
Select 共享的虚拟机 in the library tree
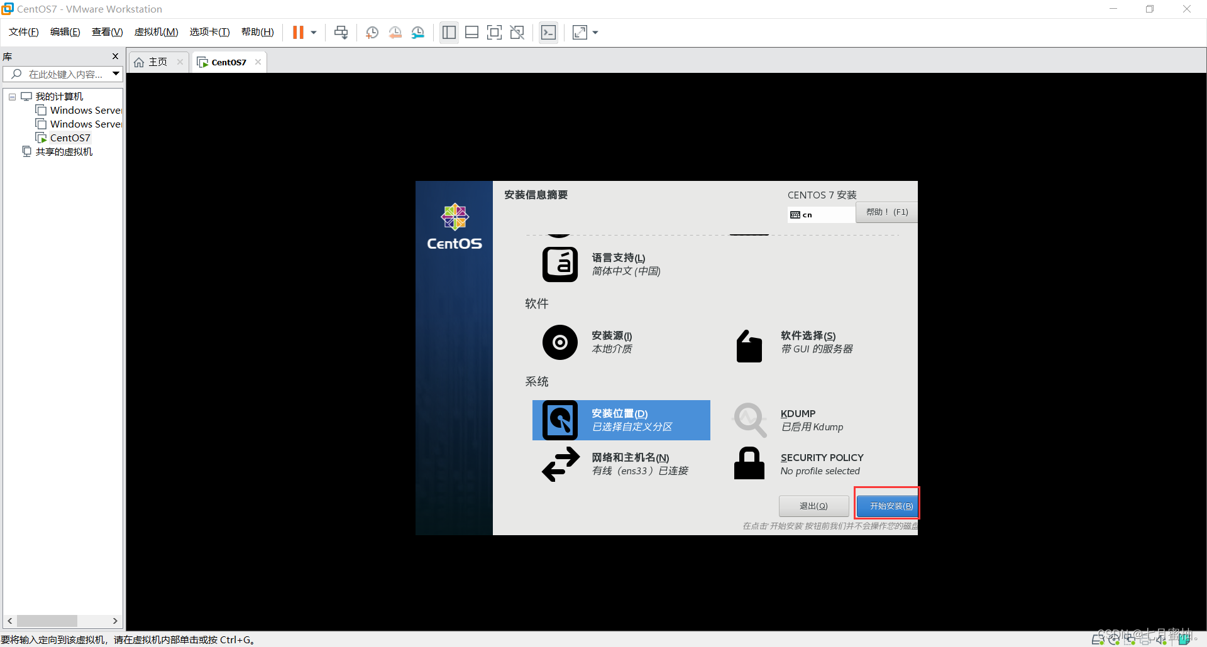(x=64, y=152)
